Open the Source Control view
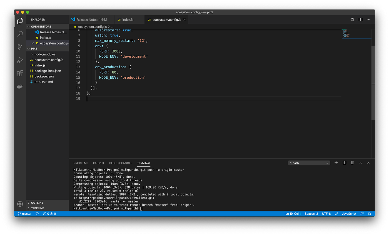Viewport: 389px width, 235px height. [20, 47]
